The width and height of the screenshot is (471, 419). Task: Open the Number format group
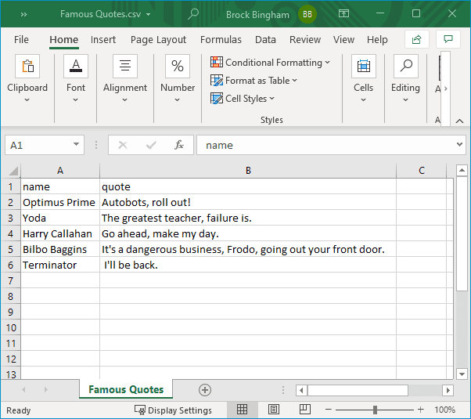coord(178,80)
